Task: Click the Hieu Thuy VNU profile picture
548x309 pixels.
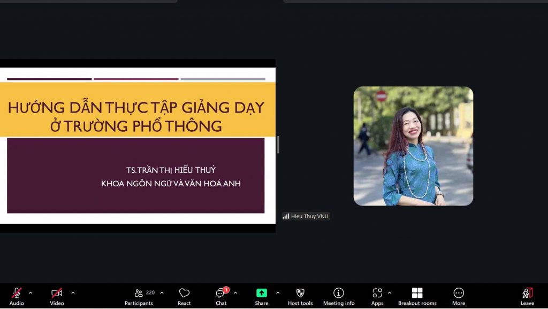Action: [x=413, y=146]
